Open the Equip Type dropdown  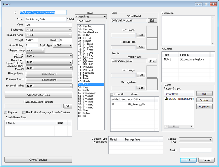click(63, 45)
